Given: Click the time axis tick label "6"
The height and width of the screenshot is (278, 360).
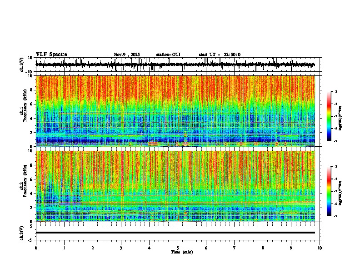Looking at the screenshot, I should (206, 248).
